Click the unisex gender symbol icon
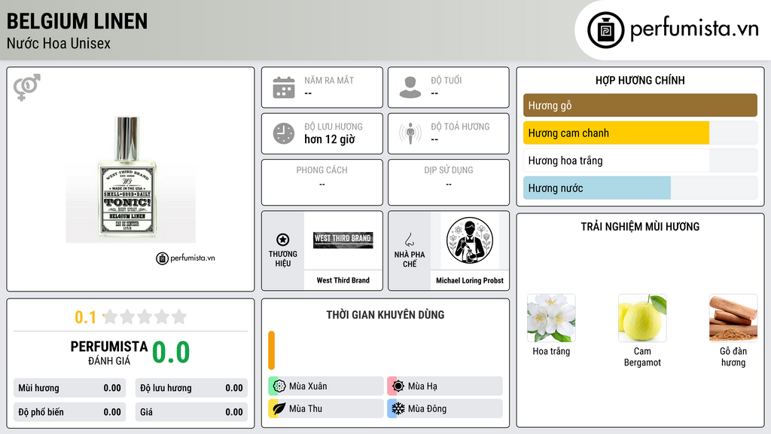The width and height of the screenshot is (771, 434). coord(27,87)
